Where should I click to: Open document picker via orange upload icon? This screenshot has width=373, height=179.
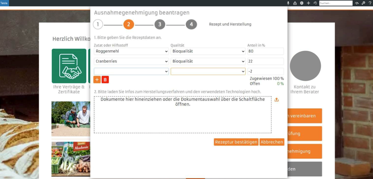pos(277,100)
